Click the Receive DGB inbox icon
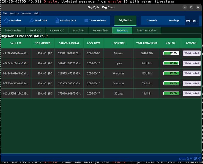This screenshot has height=164, width=203. click(57, 21)
